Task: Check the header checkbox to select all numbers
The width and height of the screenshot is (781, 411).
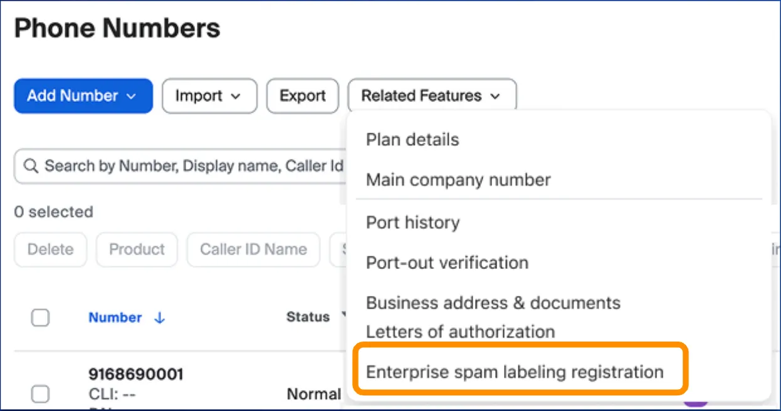Action: tap(40, 318)
